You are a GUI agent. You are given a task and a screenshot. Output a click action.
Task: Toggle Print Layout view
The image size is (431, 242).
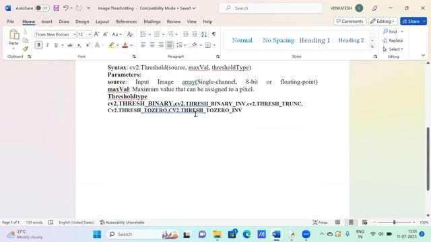[351, 223]
